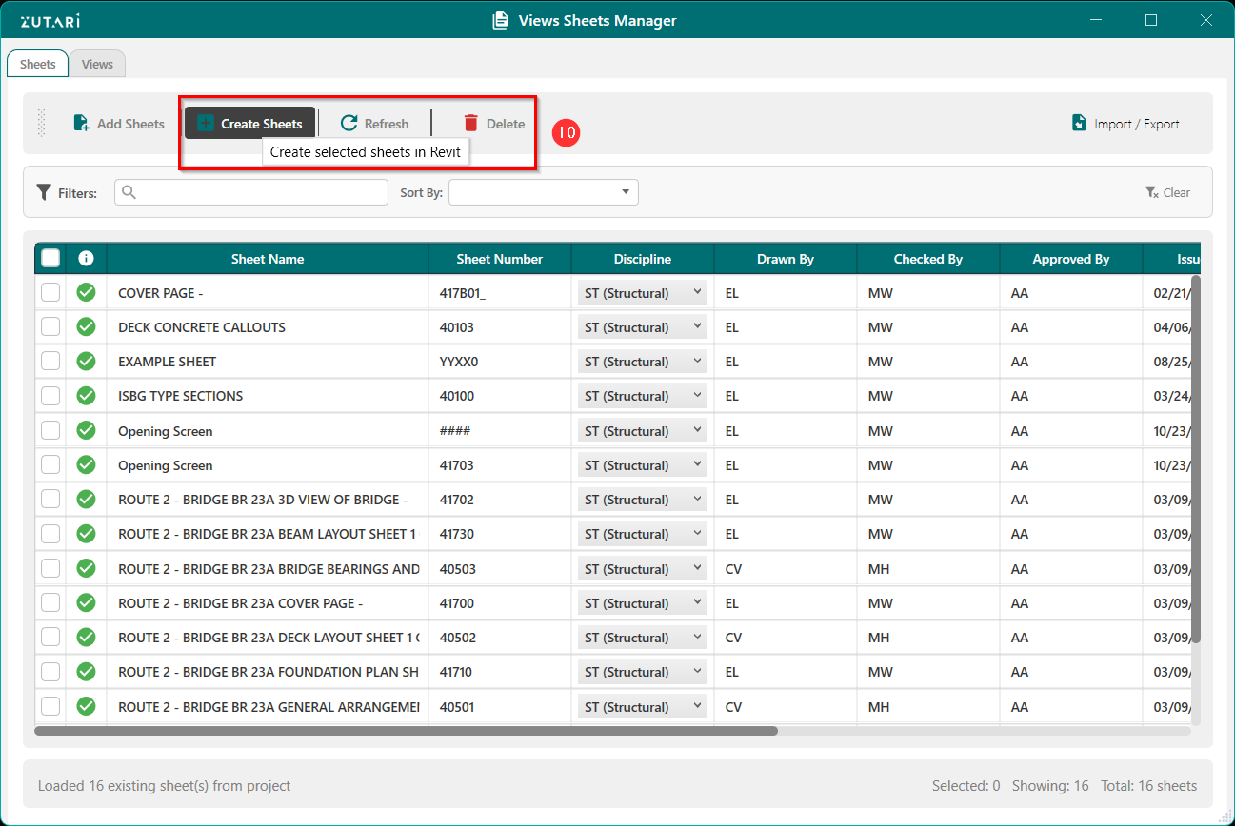Expand Discipline dropdown for ISBG TYPE SECTIONS
The height and width of the screenshot is (826, 1235).
pos(643,396)
